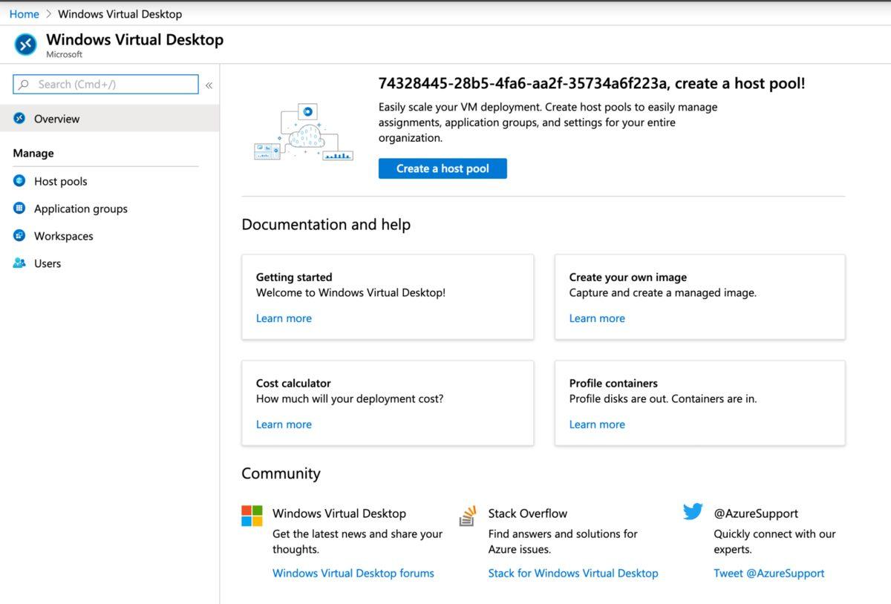Screen dimensions: 891x604
Task: Click the Users people icon
Action: click(19, 263)
